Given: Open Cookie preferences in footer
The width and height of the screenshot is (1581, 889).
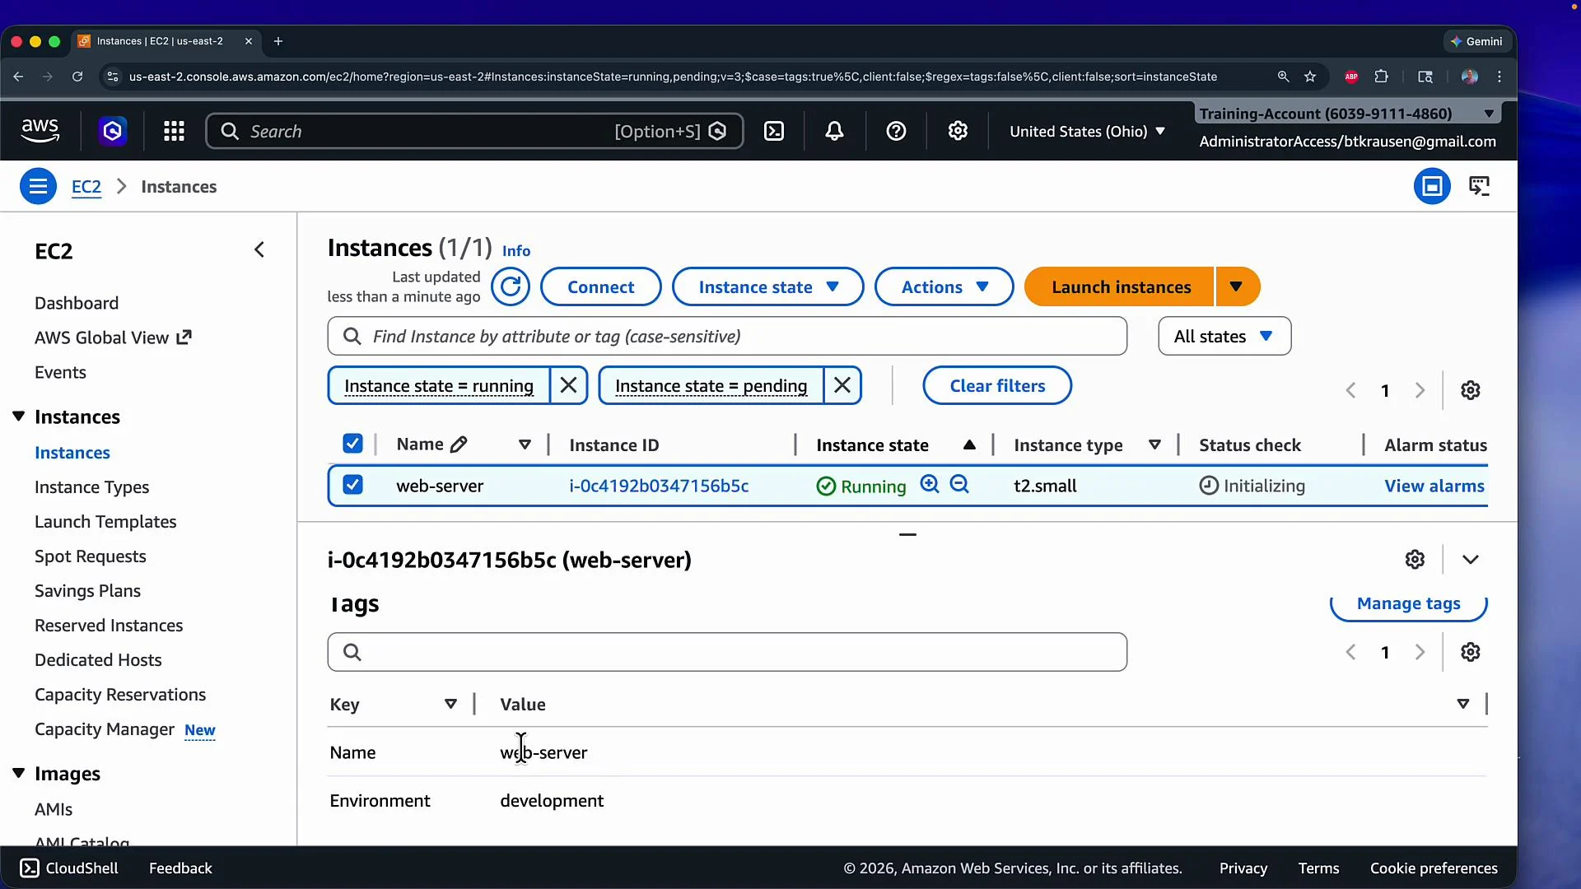Looking at the screenshot, I should click(1434, 868).
